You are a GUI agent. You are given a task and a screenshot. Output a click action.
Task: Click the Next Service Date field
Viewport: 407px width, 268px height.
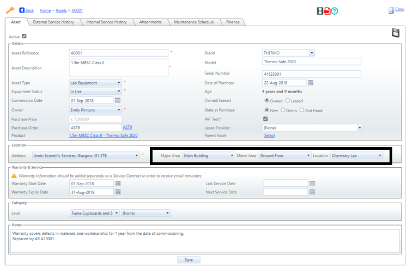coord(286,192)
